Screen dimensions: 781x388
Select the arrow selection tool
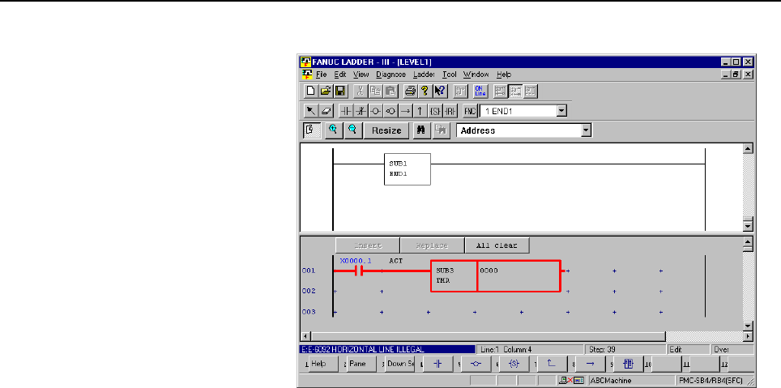pyautogui.click(x=310, y=111)
